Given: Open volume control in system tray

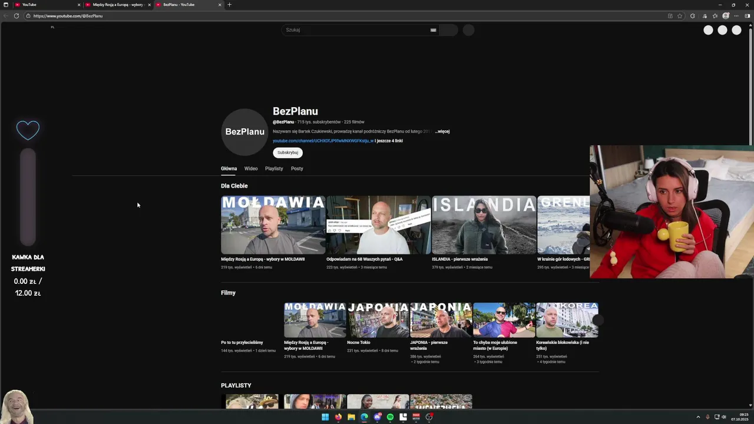Looking at the screenshot, I should coord(724,417).
